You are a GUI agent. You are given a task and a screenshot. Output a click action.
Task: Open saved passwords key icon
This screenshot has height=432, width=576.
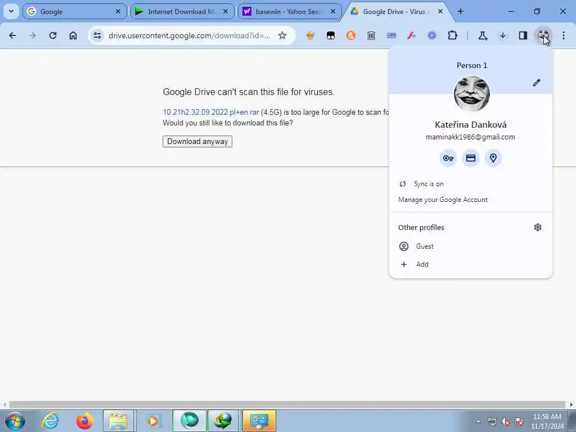(x=448, y=158)
